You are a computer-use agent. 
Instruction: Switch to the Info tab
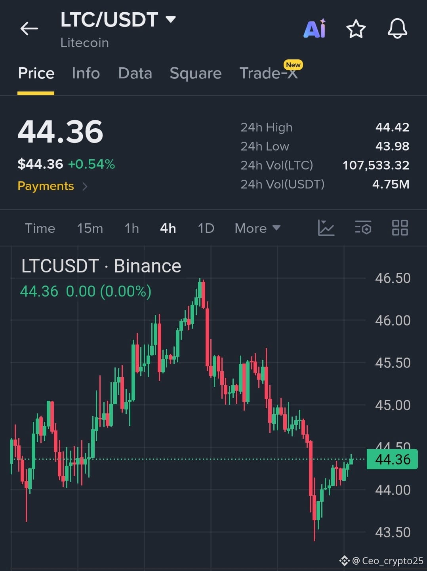coord(86,74)
